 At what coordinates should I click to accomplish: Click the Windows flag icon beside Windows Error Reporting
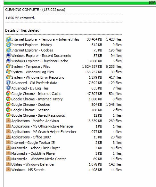8,77
